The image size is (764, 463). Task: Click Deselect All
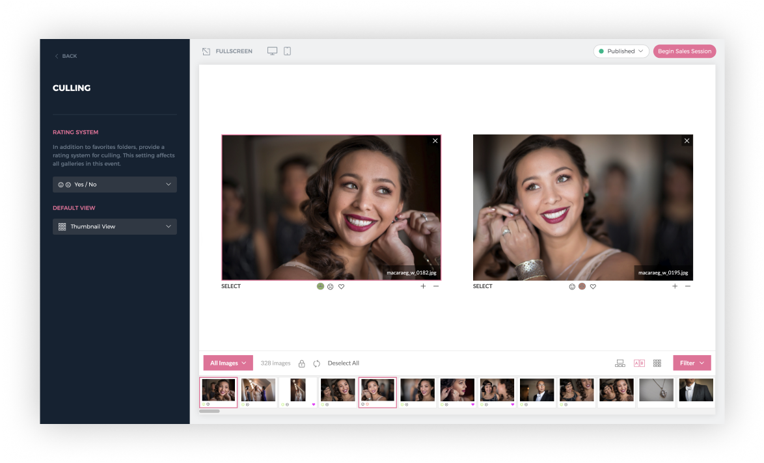[x=344, y=364]
